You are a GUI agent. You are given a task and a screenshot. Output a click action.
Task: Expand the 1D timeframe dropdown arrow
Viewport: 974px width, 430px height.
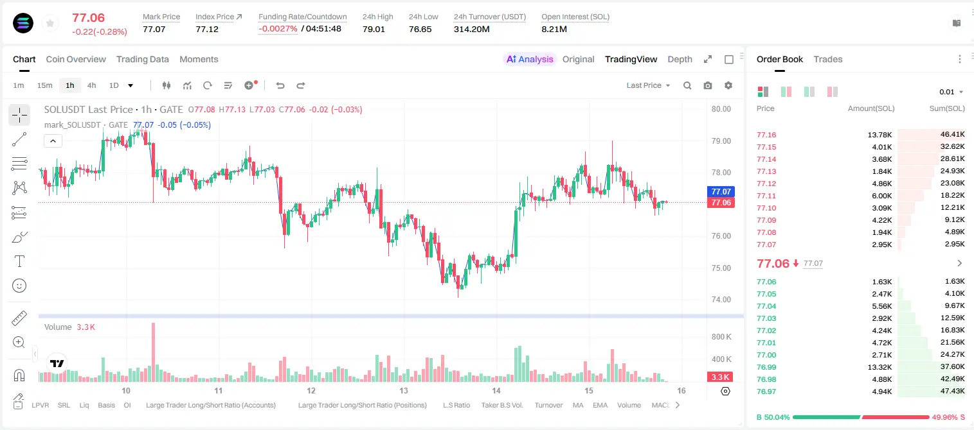click(x=131, y=85)
